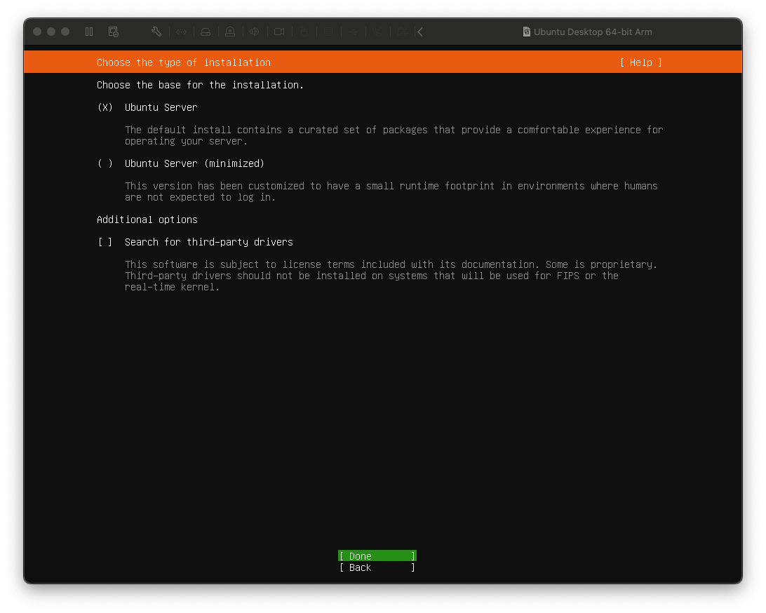Click 'Search for third-party drivers' label
Image resolution: width=766 pixels, height=613 pixels.
tap(208, 242)
